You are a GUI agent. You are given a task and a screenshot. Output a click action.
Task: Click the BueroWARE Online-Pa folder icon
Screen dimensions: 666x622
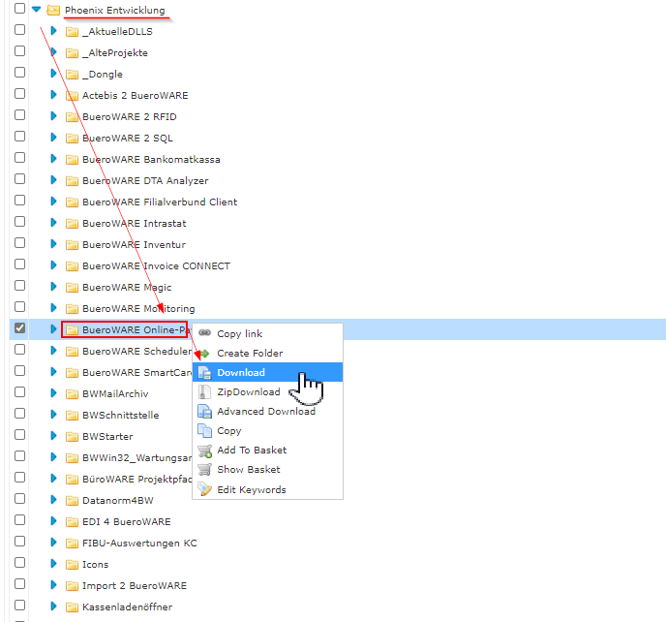(73, 330)
